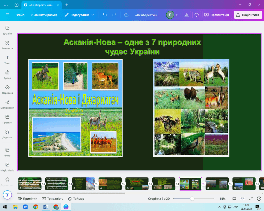Open the Timer (Таймер)
Viewport: 264px width, 211px height.
point(76,199)
